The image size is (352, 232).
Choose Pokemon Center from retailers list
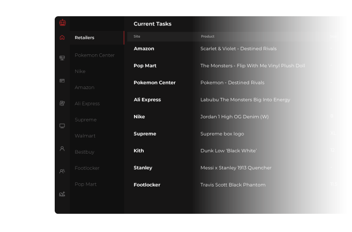coord(95,55)
